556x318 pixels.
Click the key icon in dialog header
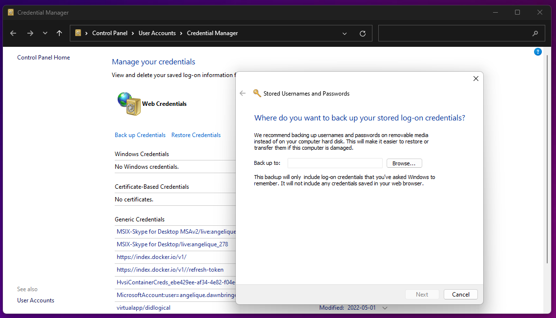click(257, 93)
